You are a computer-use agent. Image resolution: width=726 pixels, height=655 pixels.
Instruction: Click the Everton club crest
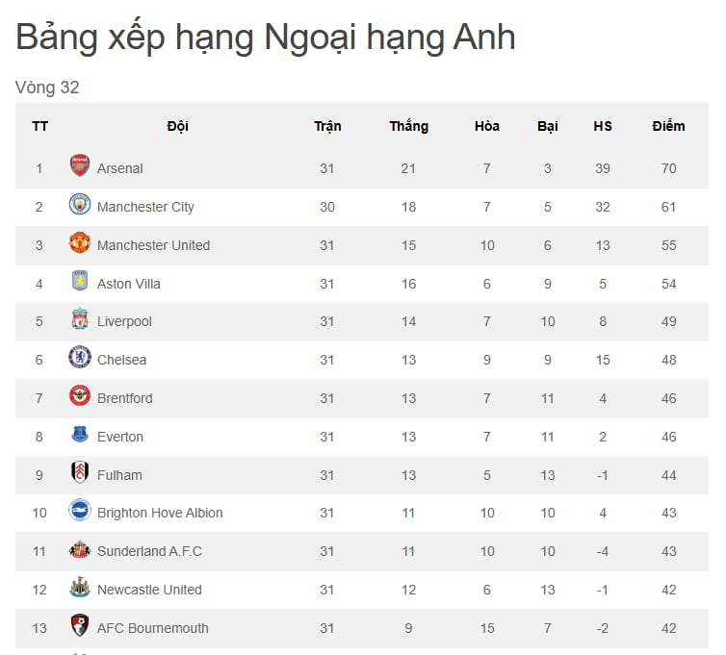click(x=80, y=435)
